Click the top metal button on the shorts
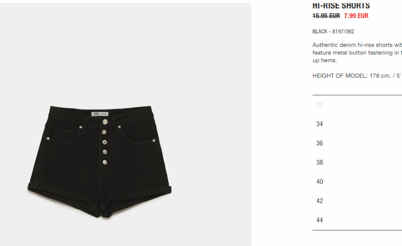Screen dimensions: 402x246 click(x=105, y=122)
